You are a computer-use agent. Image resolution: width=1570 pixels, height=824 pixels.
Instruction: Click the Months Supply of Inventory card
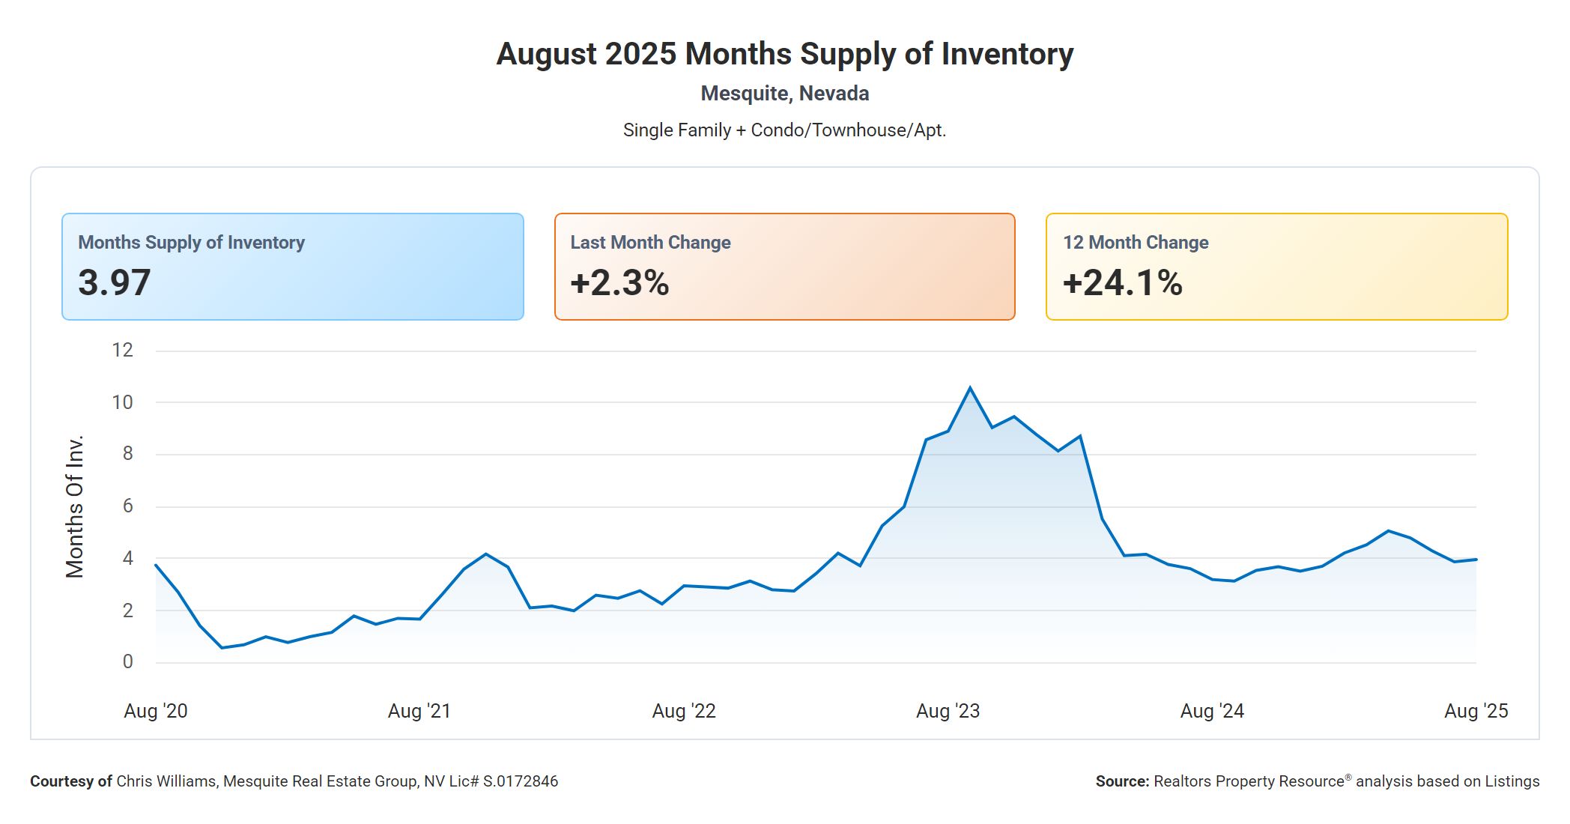pos(292,266)
